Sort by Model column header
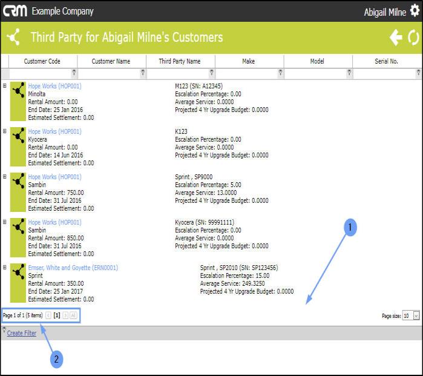The width and height of the screenshot is (423, 376). [x=317, y=61]
